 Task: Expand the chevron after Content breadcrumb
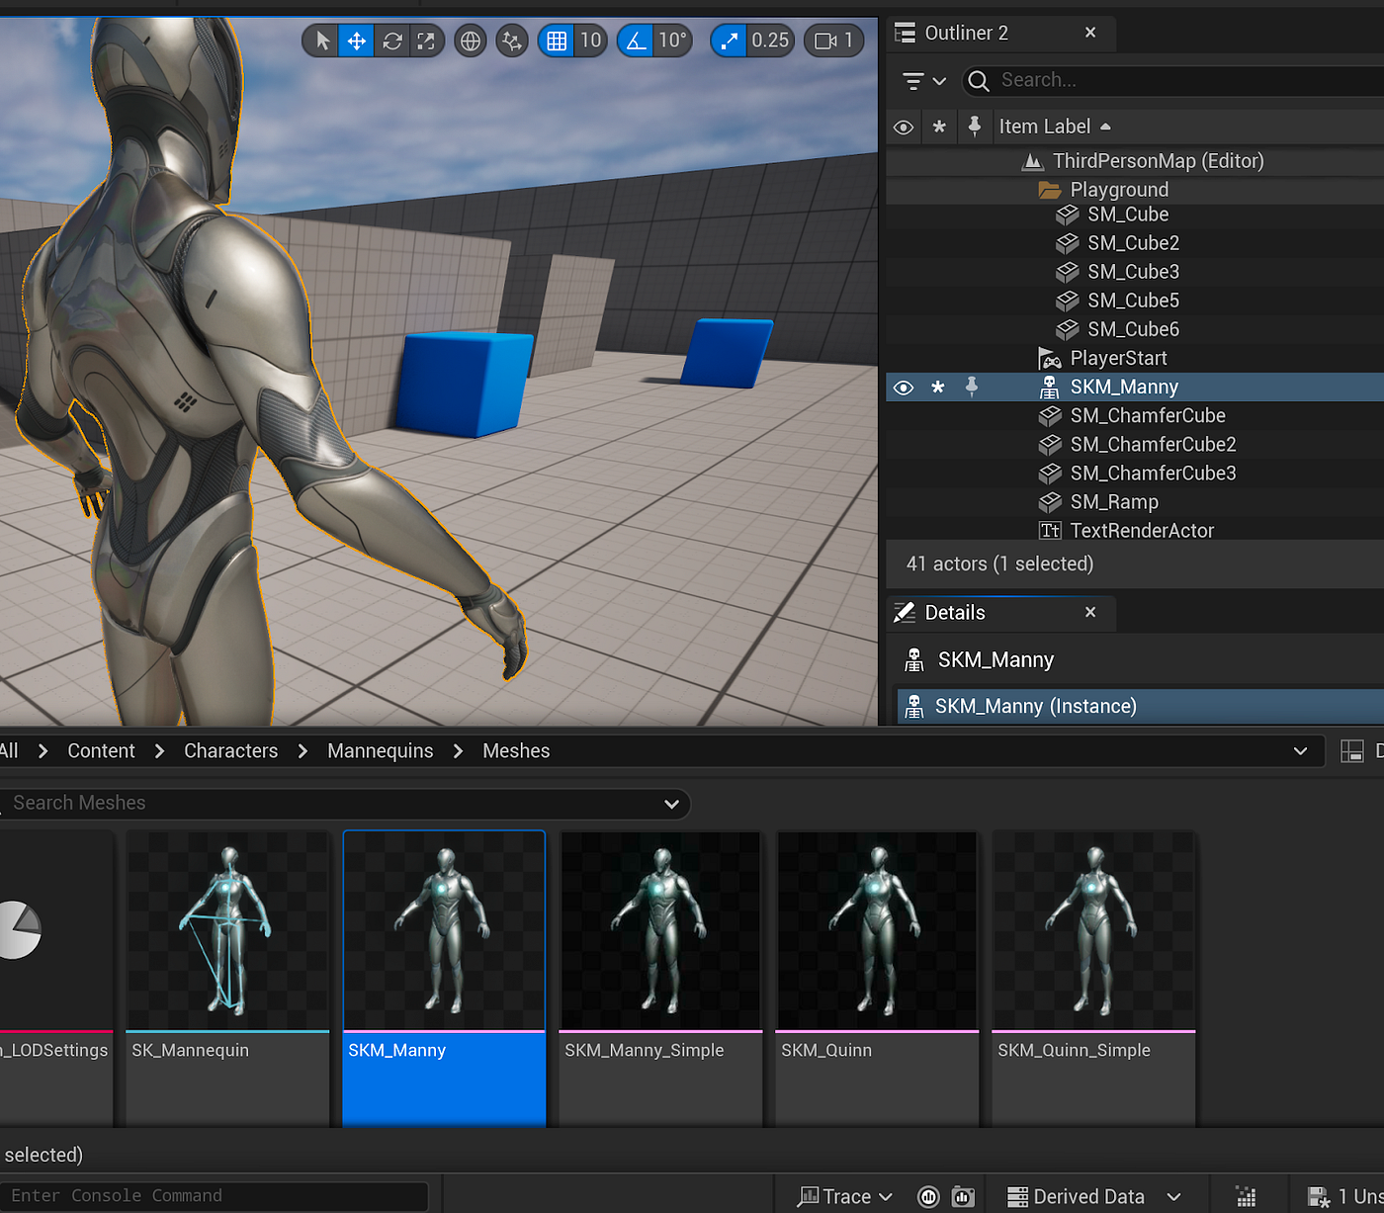[160, 751]
